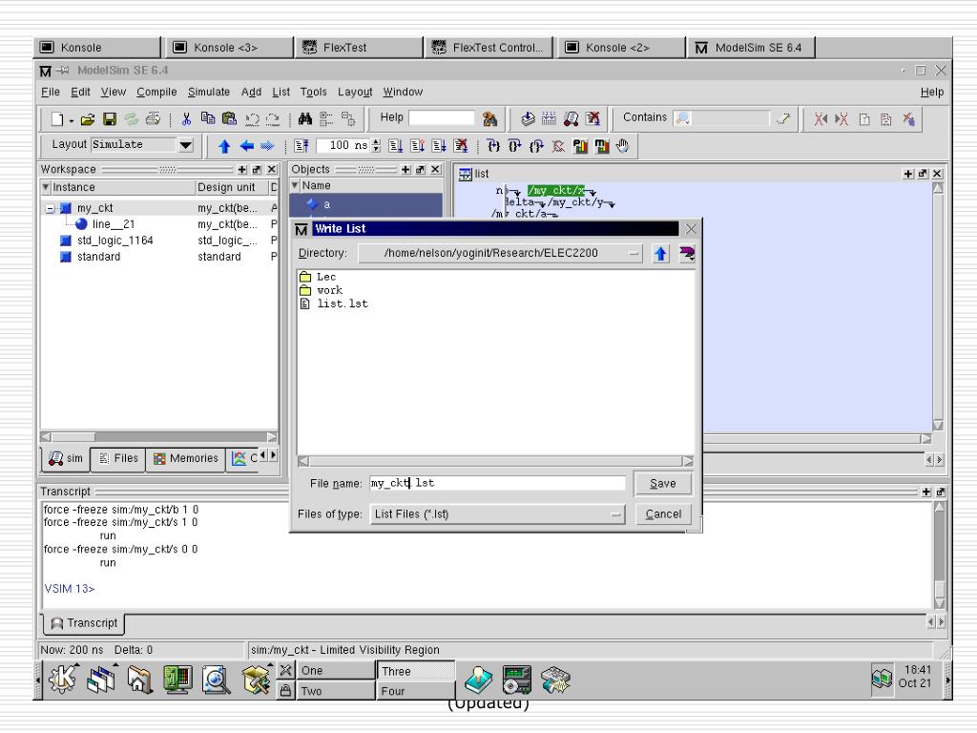Click the Step Into braces icon

click(493, 146)
